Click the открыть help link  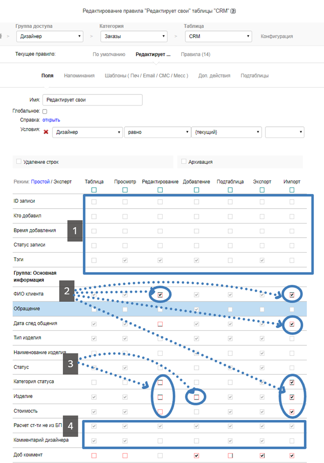coord(51,120)
